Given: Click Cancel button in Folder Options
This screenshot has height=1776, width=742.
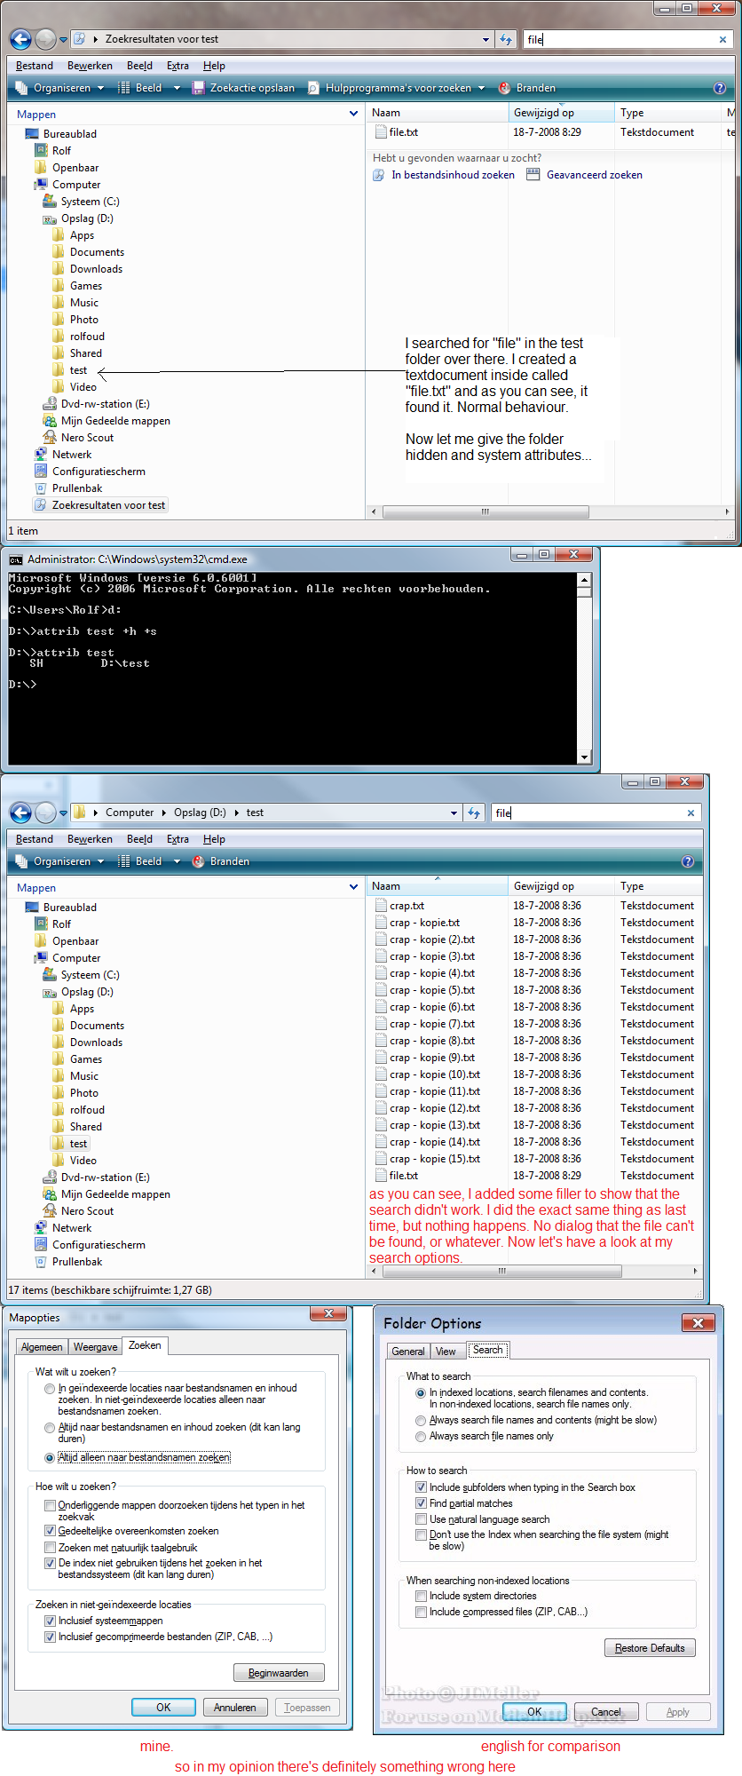Looking at the screenshot, I should click(x=606, y=1712).
